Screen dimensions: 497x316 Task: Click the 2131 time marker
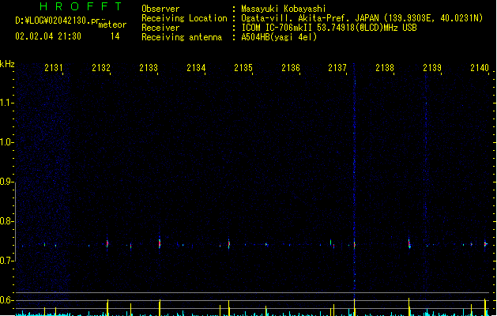click(x=53, y=67)
